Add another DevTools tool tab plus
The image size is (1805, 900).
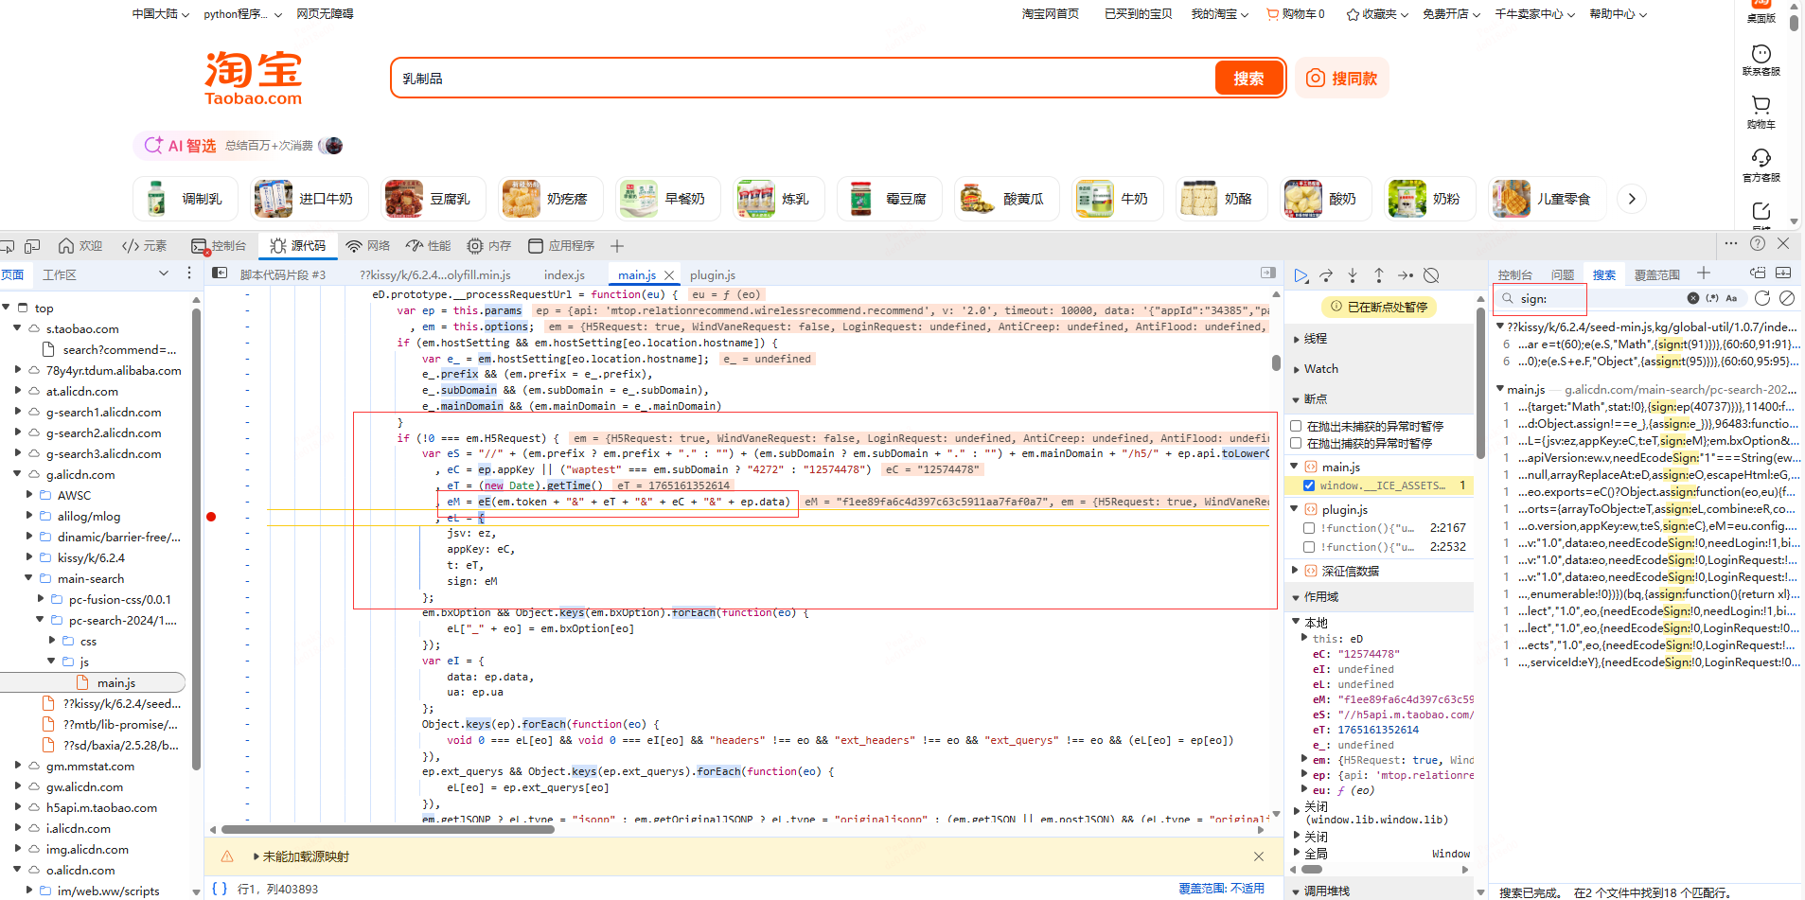617,246
